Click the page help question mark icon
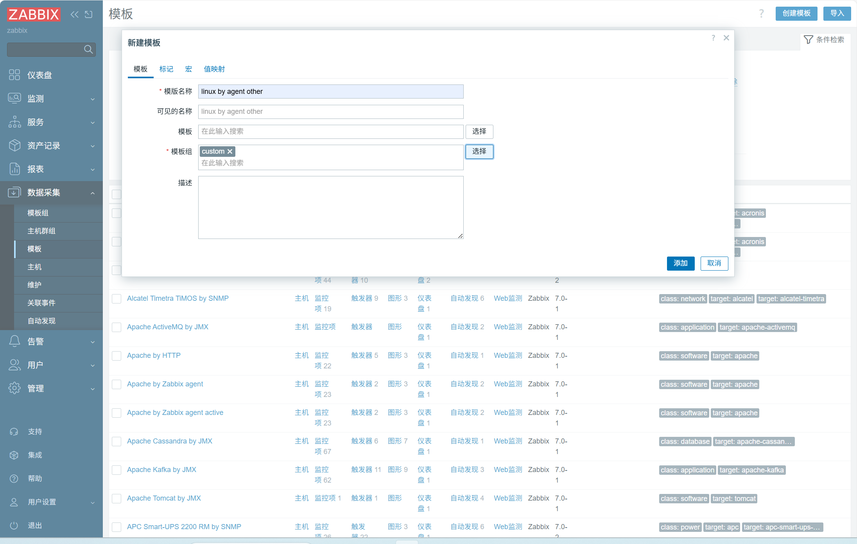857x544 pixels. [761, 14]
